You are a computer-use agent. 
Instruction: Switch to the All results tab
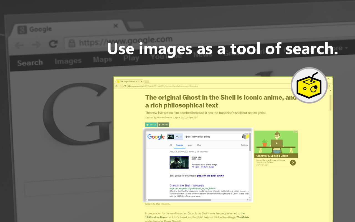pos(171,145)
